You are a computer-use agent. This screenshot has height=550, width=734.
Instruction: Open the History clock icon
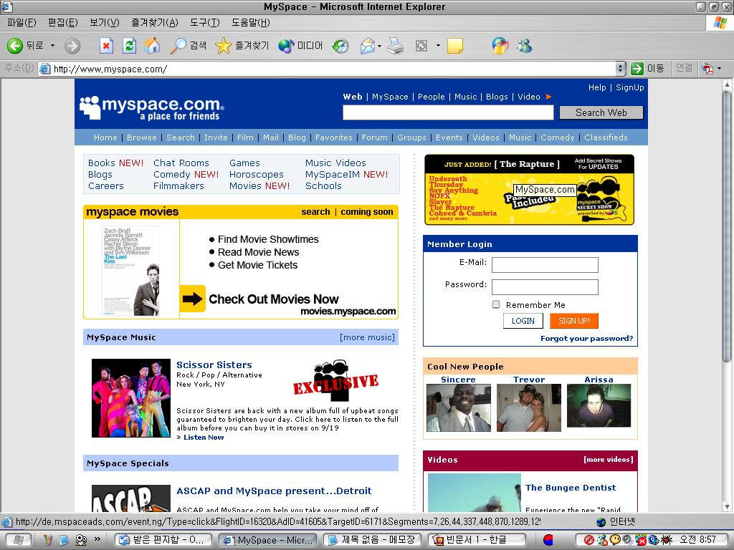coord(340,46)
